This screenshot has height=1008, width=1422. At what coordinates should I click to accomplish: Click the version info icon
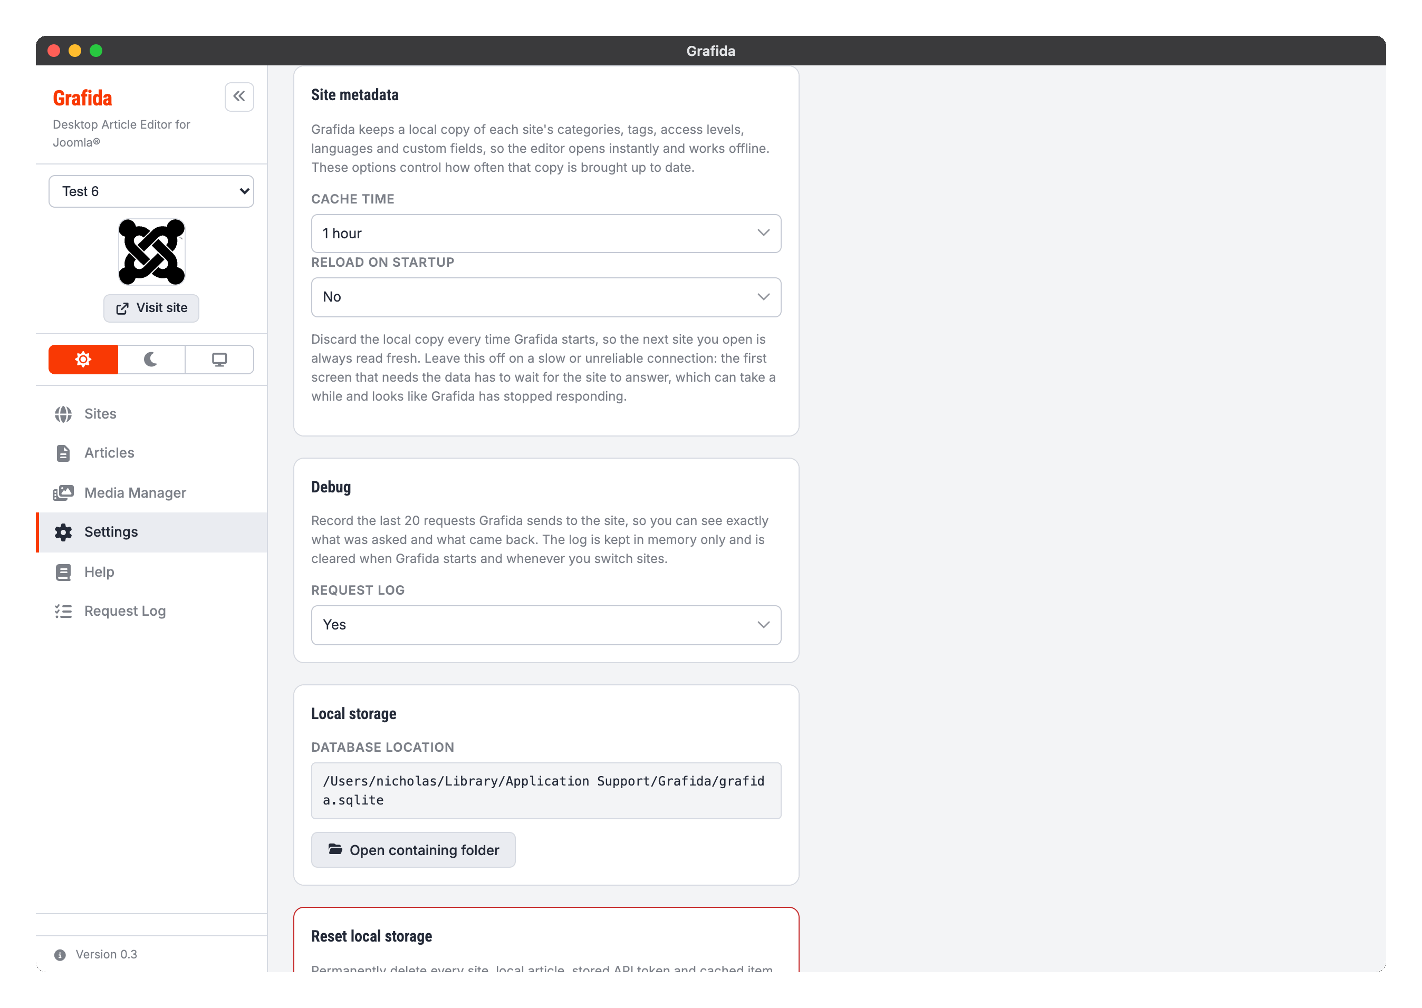coord(60,955)
